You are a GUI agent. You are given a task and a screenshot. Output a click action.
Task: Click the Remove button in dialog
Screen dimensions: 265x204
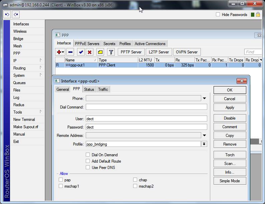pyautogui.click(x=230, y=144)
